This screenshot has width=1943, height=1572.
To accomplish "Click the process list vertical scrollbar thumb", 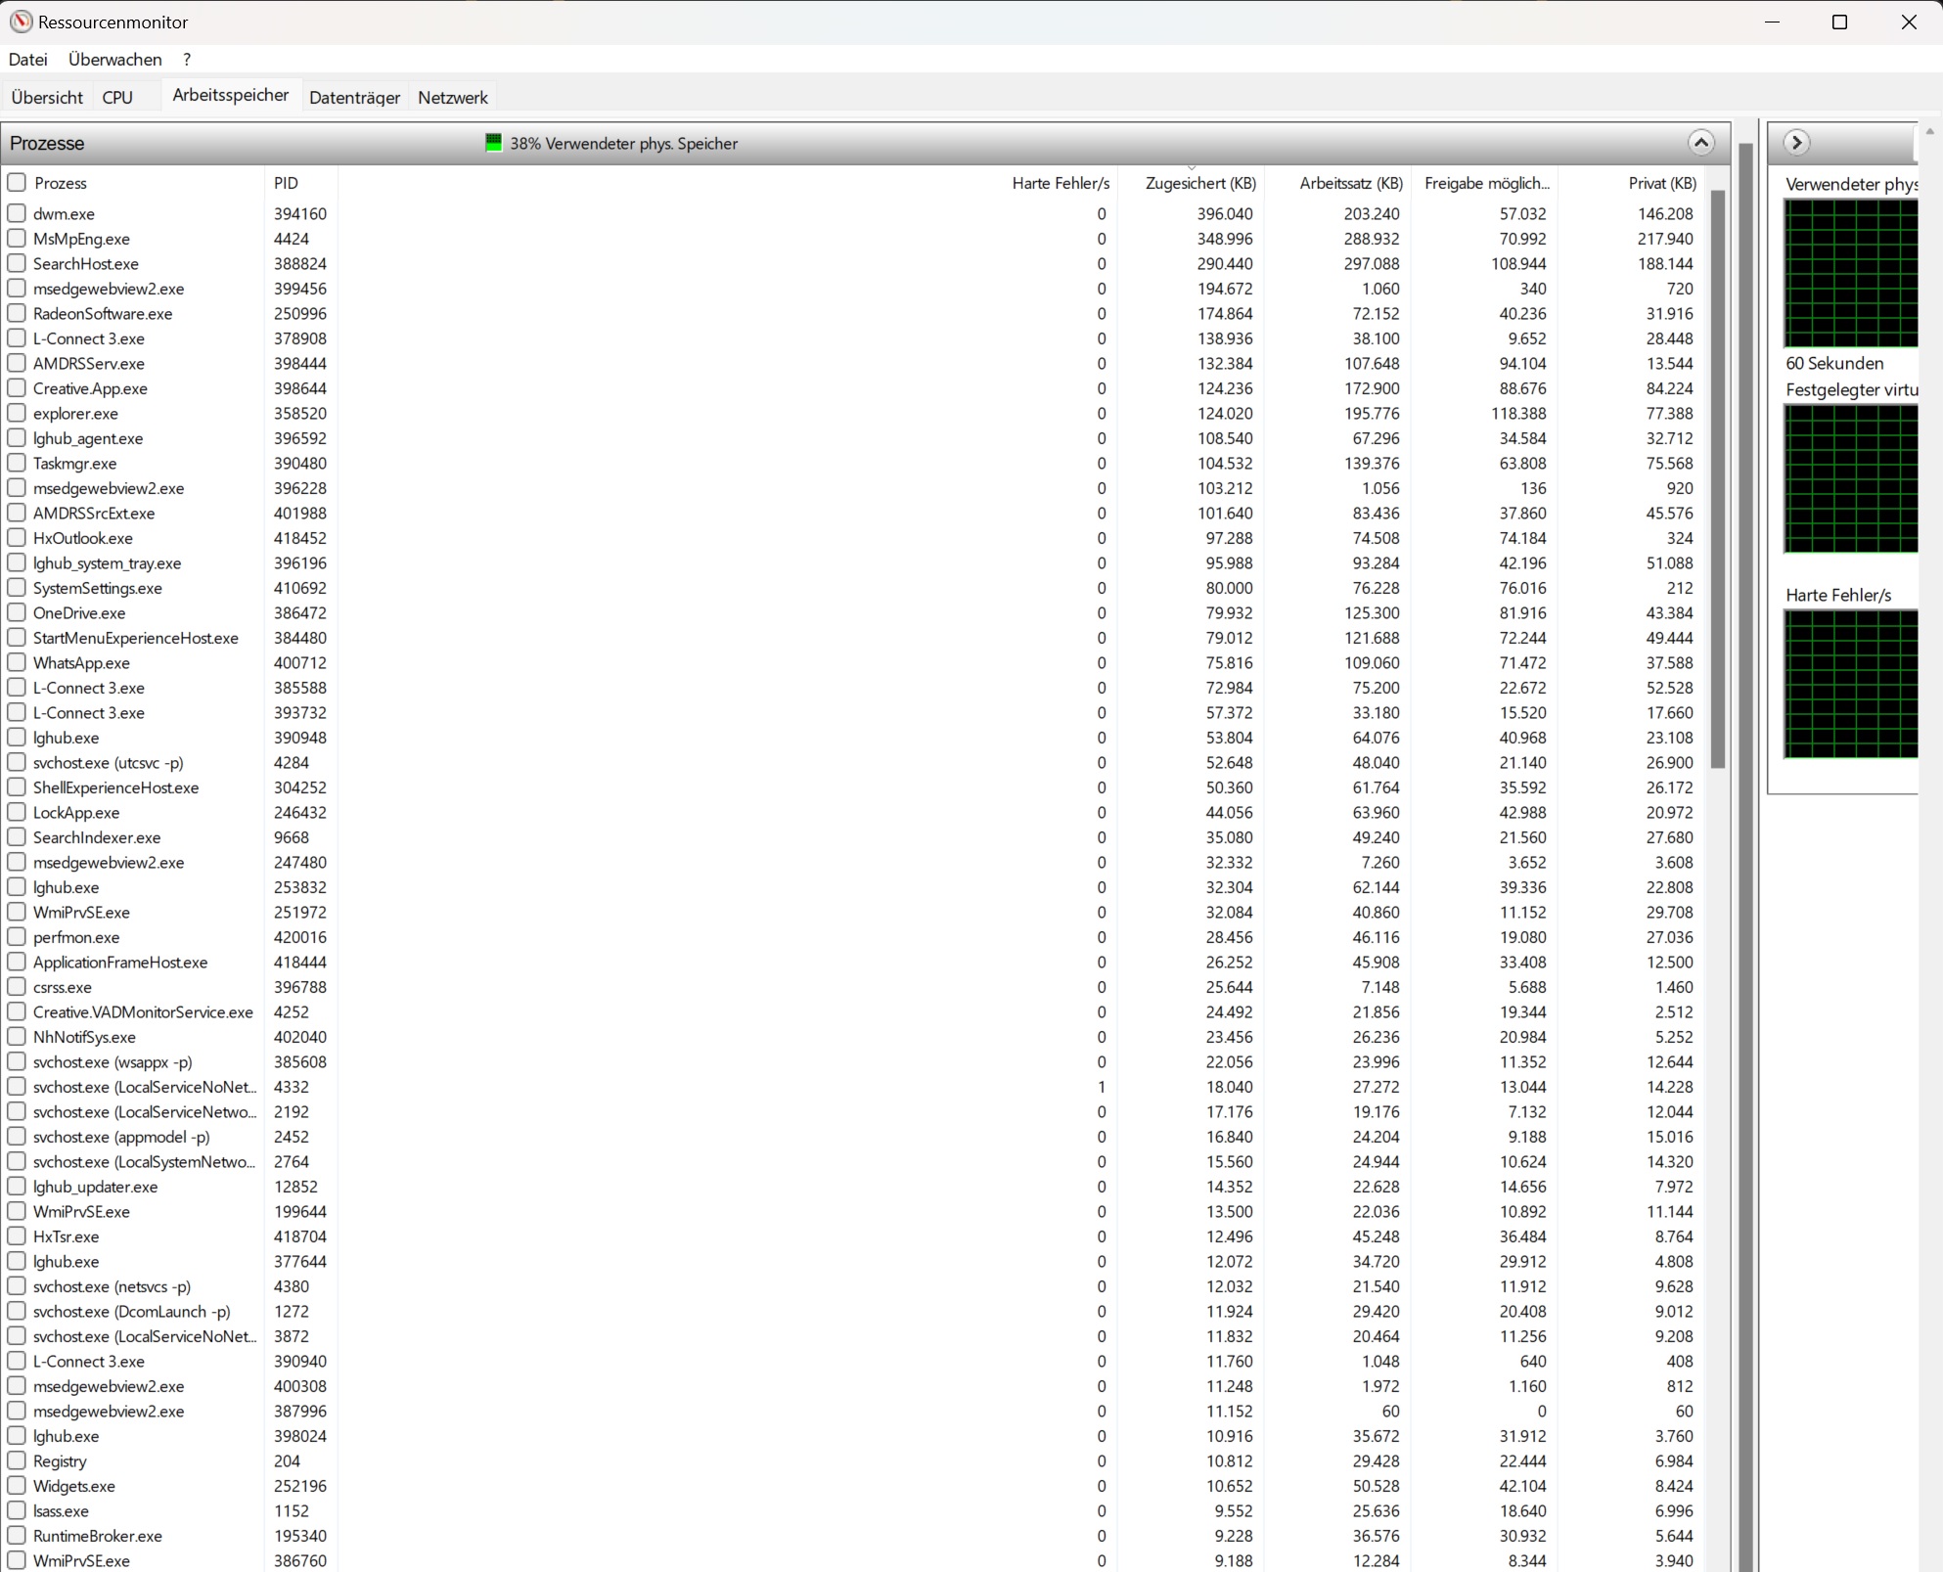I will coord(1717,479).
